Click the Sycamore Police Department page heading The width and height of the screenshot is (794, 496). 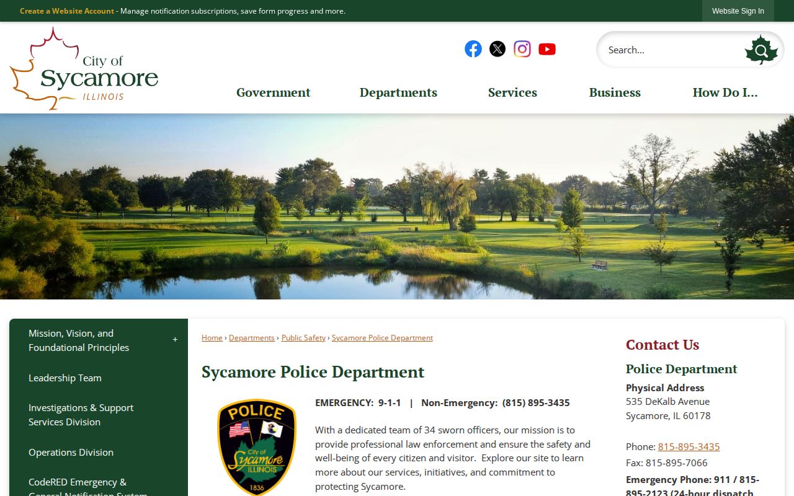coord(313,372)
